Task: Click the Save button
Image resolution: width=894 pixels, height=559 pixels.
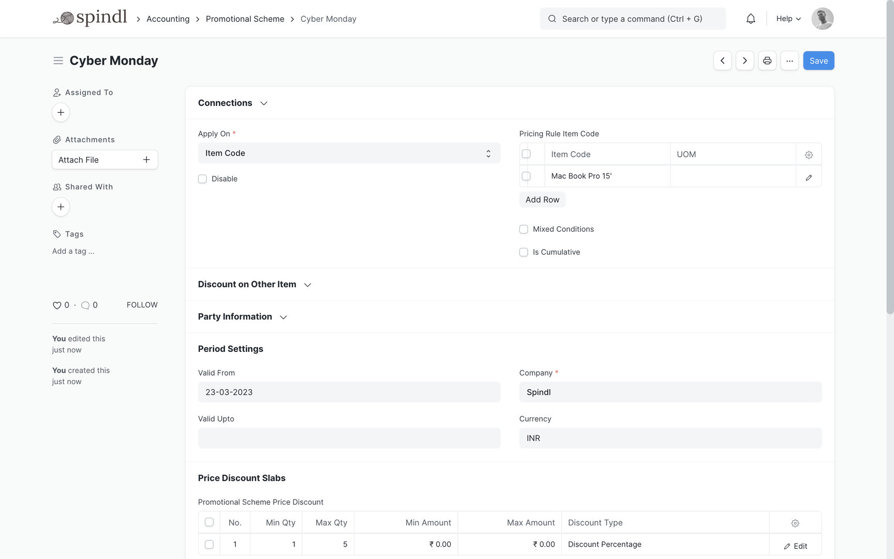Action: (x=818, y=61)
